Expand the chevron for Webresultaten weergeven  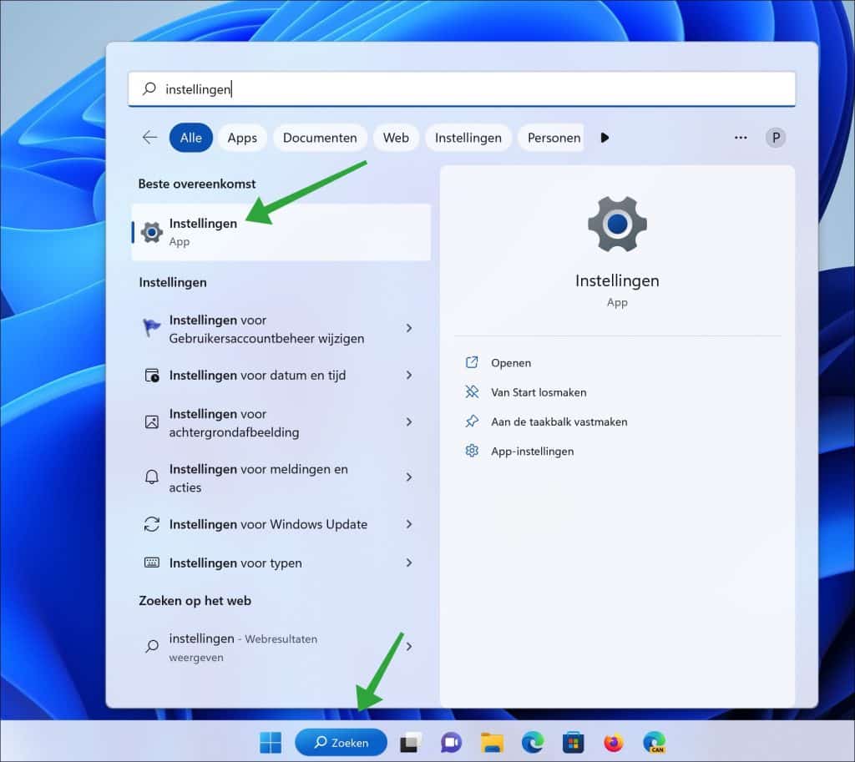coord(409,647)
